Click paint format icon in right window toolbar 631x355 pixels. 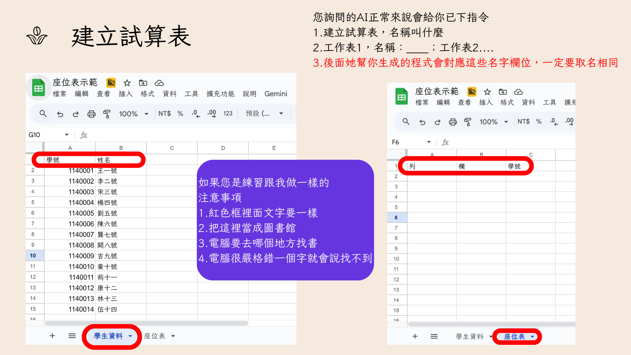coord(468,122)
